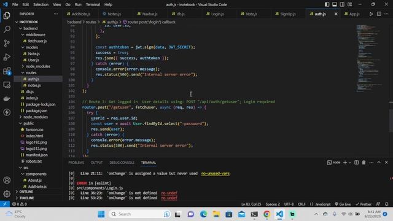Viewport: 393px width, 221px height.
Task: Open Explorer Views and More Actions ellipsis
Action: (56, 14)
